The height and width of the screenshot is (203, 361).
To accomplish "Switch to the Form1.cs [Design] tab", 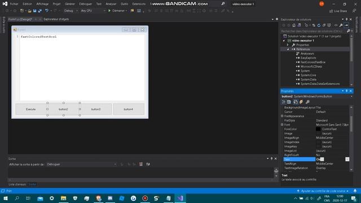I will coord(20,19).
